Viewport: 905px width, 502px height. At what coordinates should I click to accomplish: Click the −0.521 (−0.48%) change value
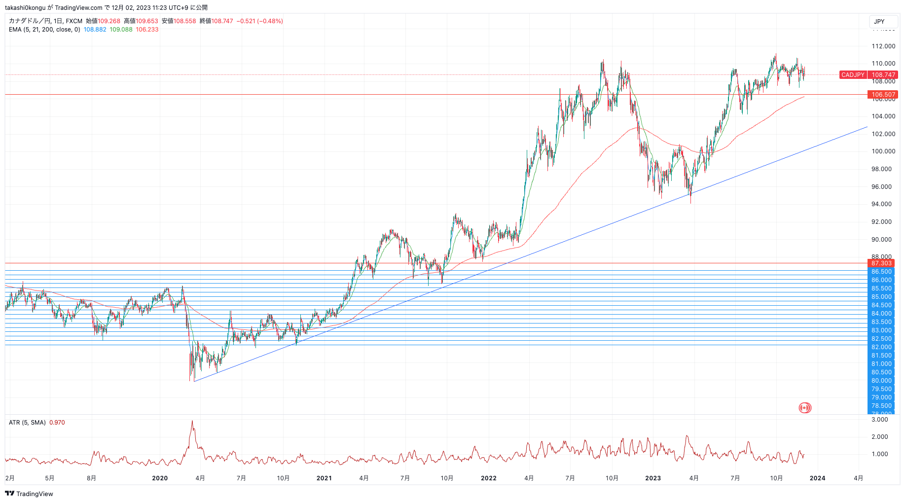260,21
